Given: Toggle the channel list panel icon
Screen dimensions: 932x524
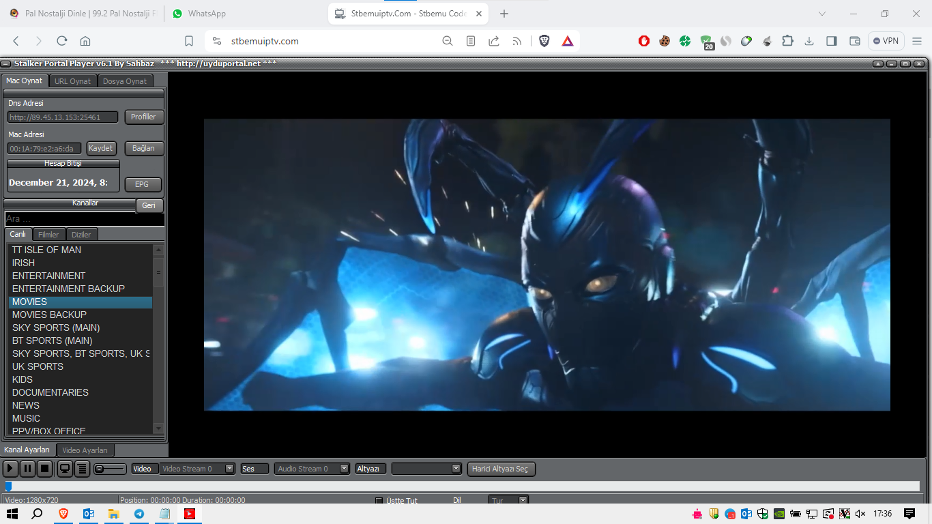Looking at the screenshot, I should [x=82, y=469].
